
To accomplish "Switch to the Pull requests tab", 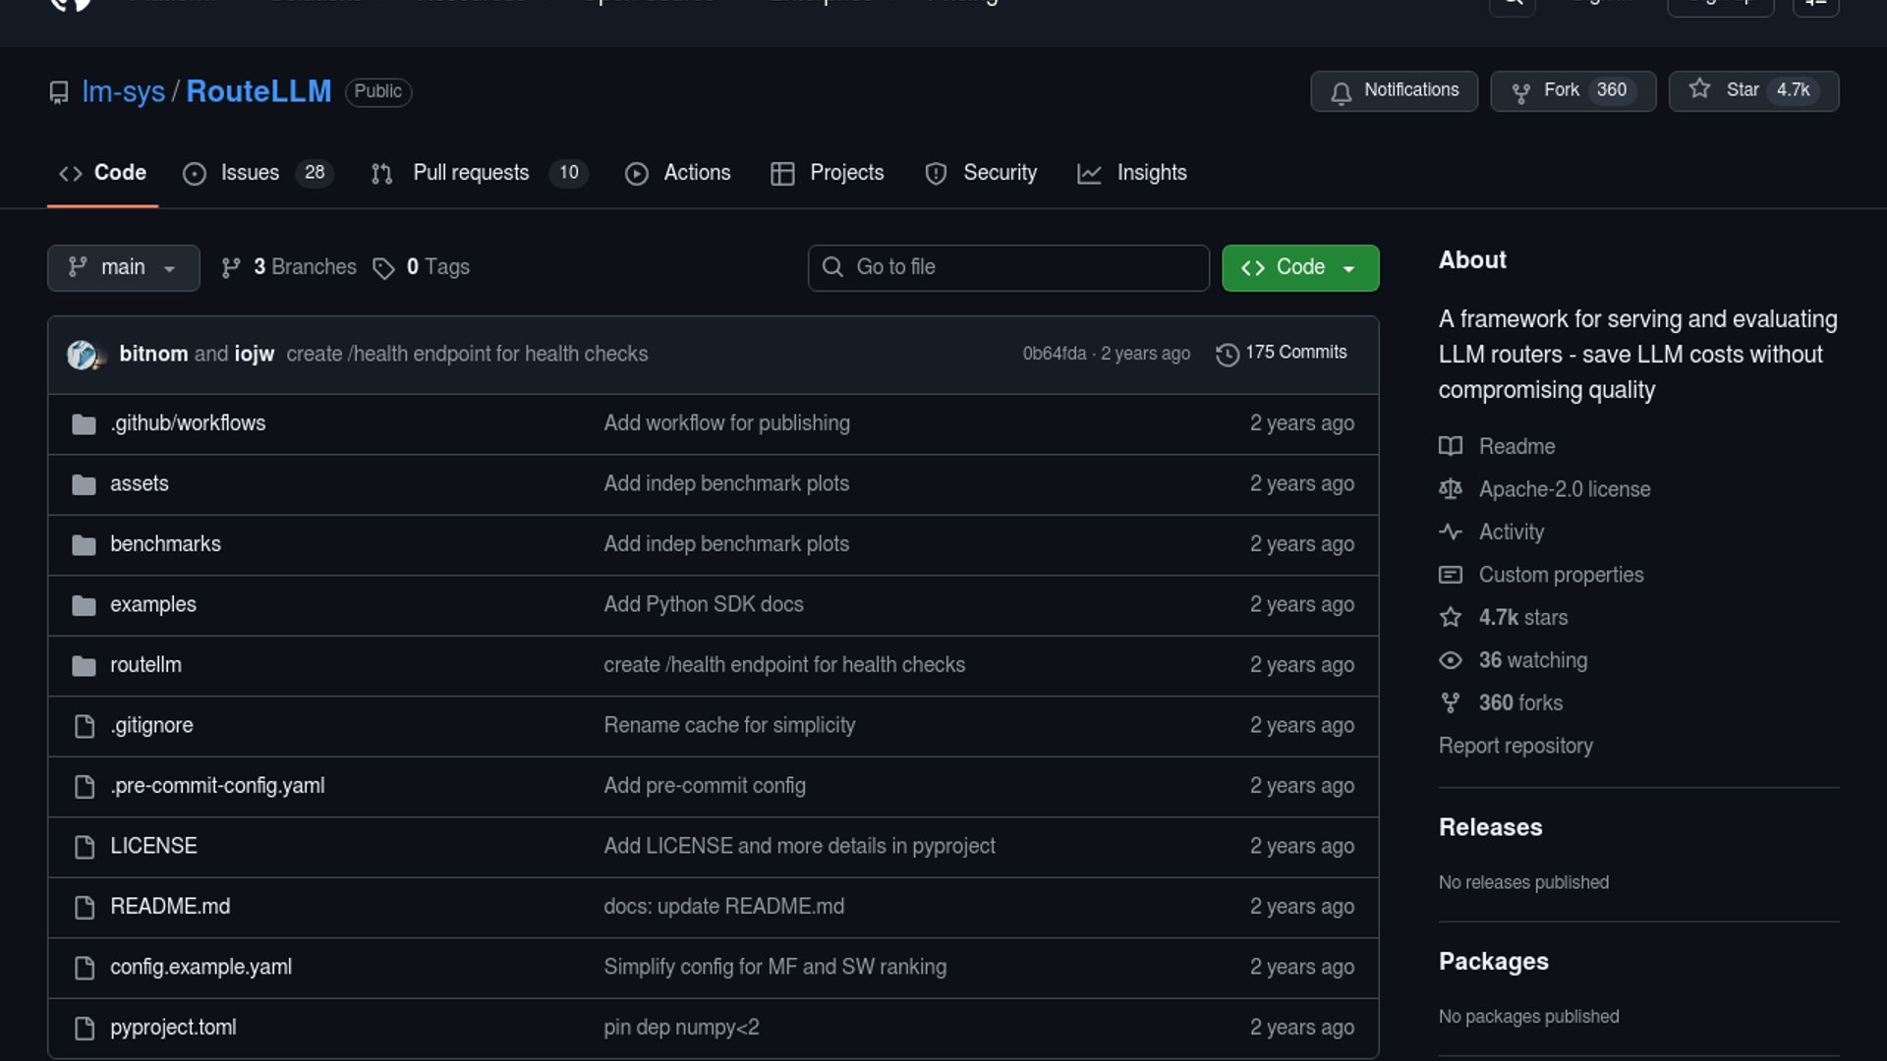I will (x=471, y=173).
